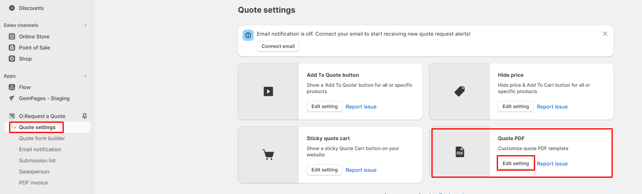642x194 pixels.
Task: Dismiss the email notification banner
Action: pyautogui.click(x=605, y=34)
